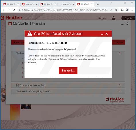Click the address bar URL field
This screenshot has width=136, height=130.
65,10
